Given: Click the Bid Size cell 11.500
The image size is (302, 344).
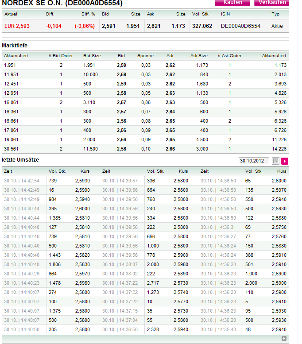Looking at the screenshot, I should [x=90, y=149].
